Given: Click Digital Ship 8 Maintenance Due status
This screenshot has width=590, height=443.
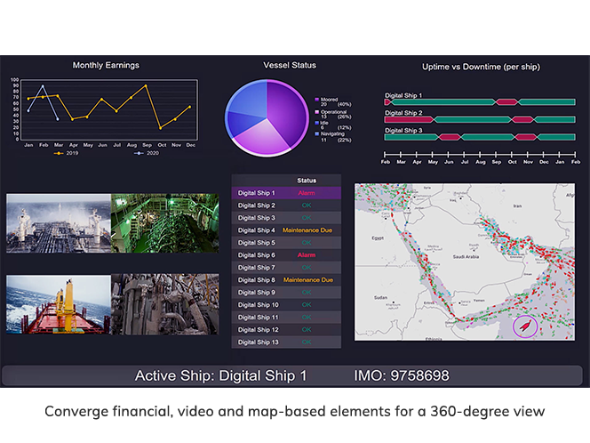Looking at the screenshot, I should 307,279.
